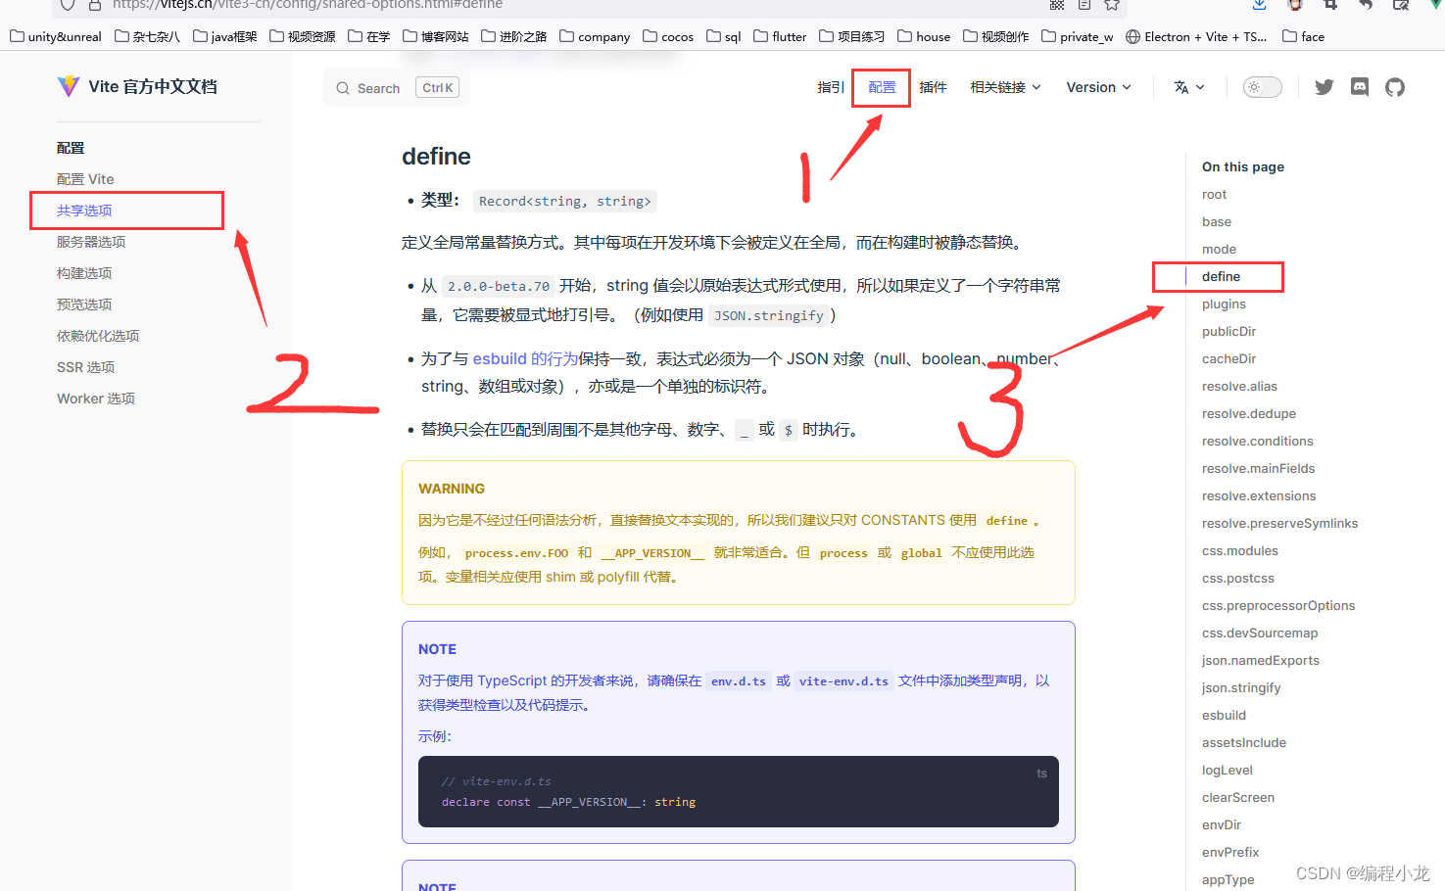Jump to resolve.mainFields in page outline

[1259, 469]
